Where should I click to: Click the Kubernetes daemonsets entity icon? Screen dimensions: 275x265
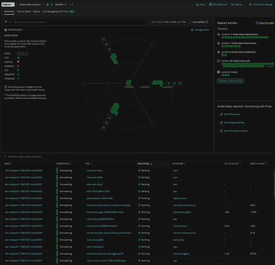218,43
